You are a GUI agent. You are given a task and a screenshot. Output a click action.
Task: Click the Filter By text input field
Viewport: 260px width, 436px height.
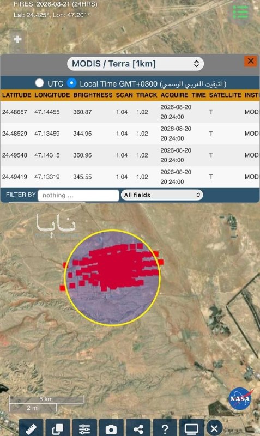pyautogui.click(x=78, y=195)
